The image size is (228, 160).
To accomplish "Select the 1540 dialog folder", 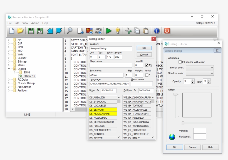I will (25, 72).
